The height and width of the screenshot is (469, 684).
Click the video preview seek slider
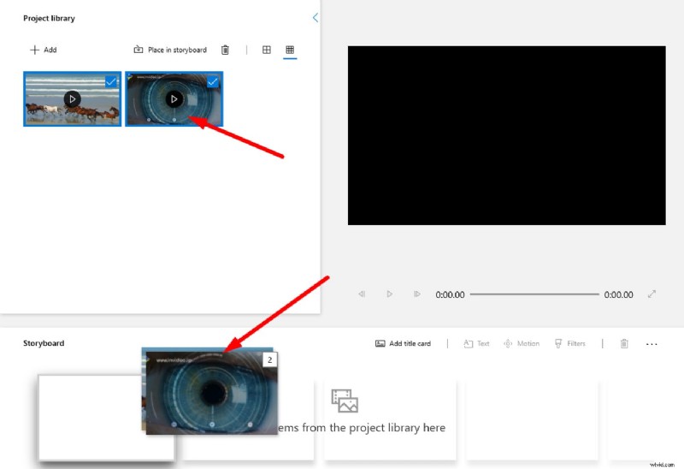click(x=534, y=294)
